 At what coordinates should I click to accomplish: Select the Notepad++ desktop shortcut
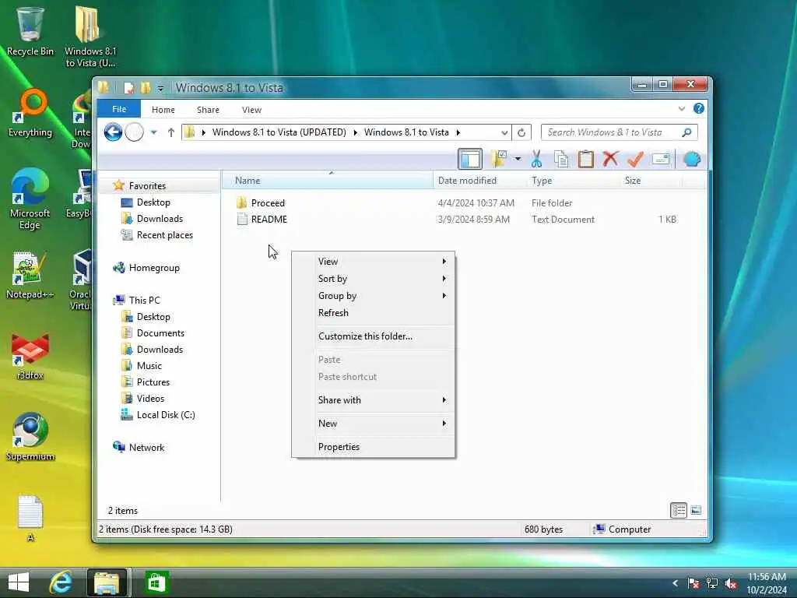pos(30,276)
